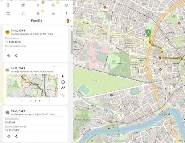Click parking icon on 14:55 card

click(x=7, y=112)
